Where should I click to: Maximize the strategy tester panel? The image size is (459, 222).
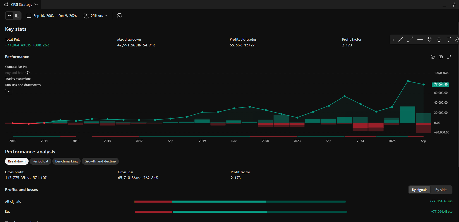pos(454,5)
